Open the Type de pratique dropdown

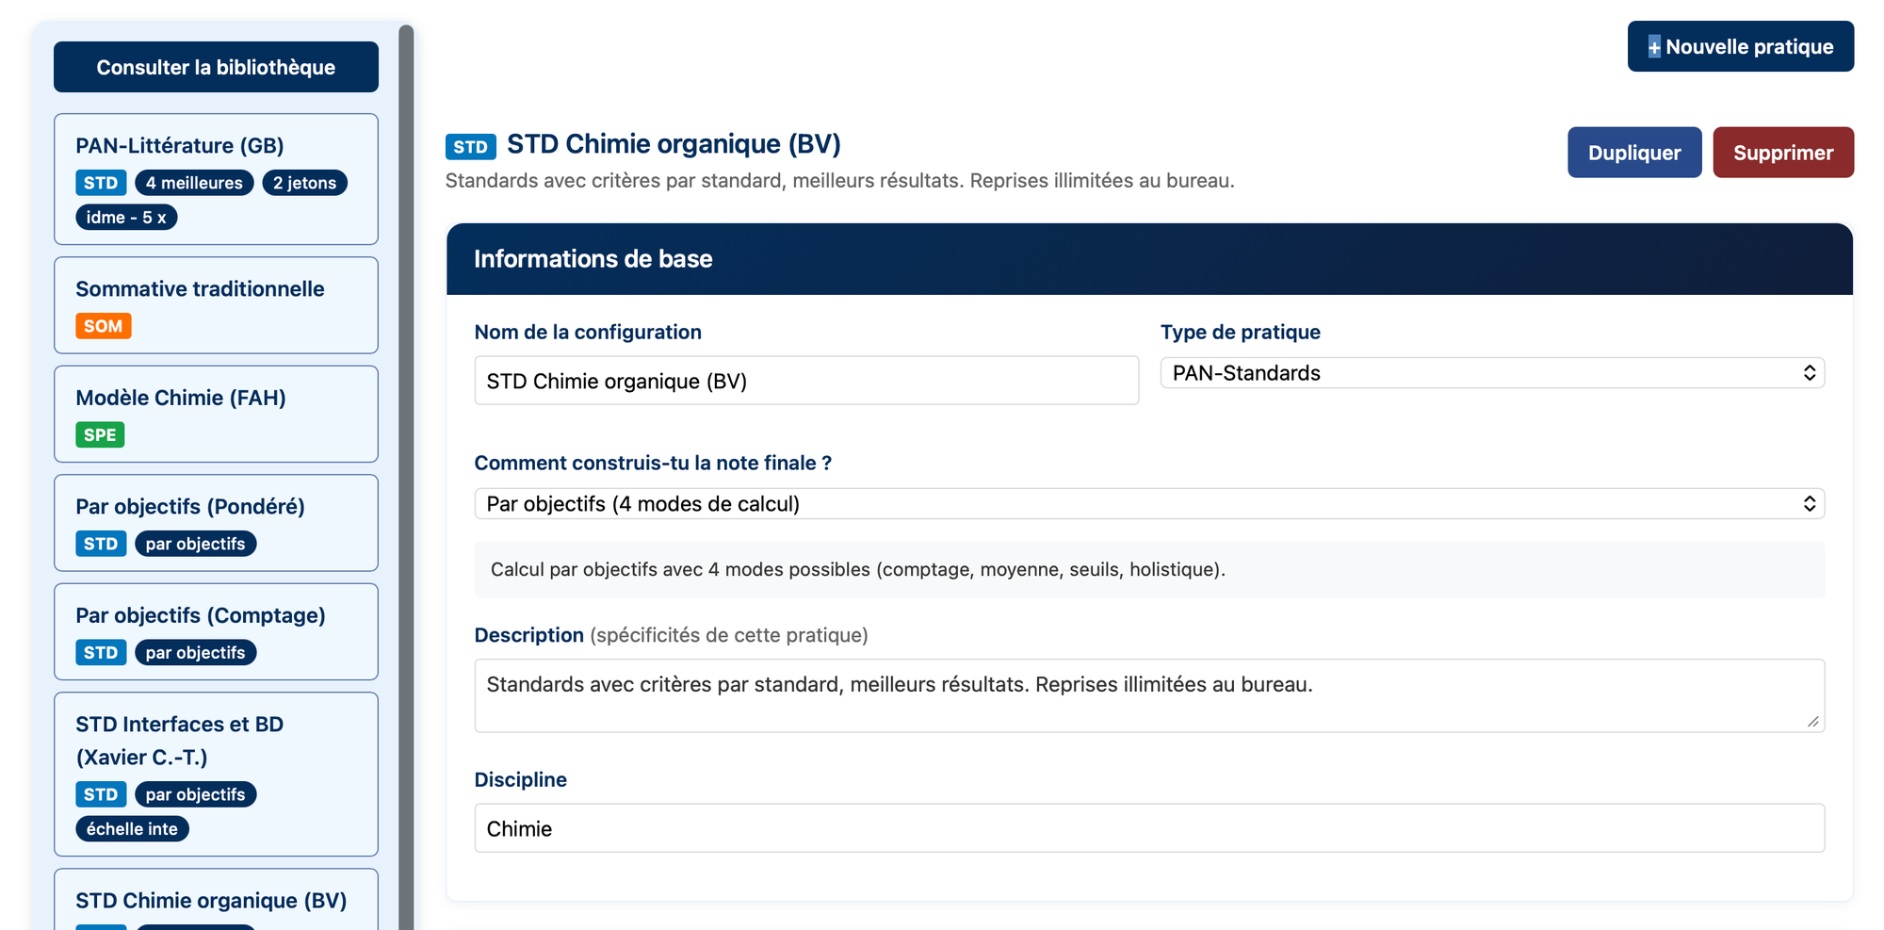click(1492, 373)
